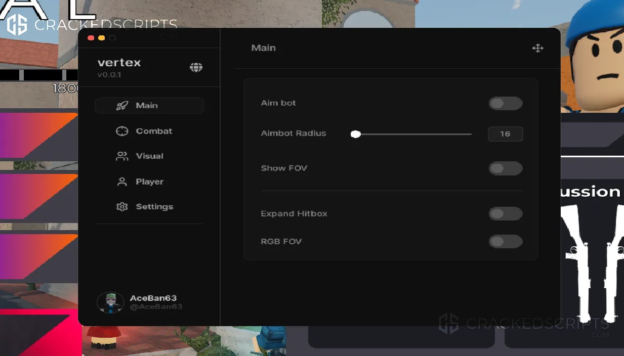
Task: Click the RGB FOV label
Action: pos(281,241)
